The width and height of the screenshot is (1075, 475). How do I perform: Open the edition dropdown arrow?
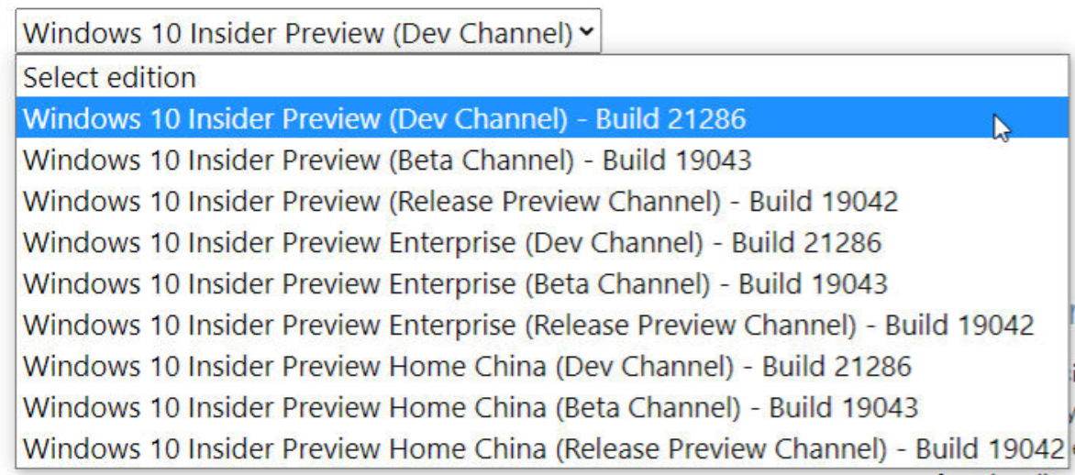(x=586, y=33)
